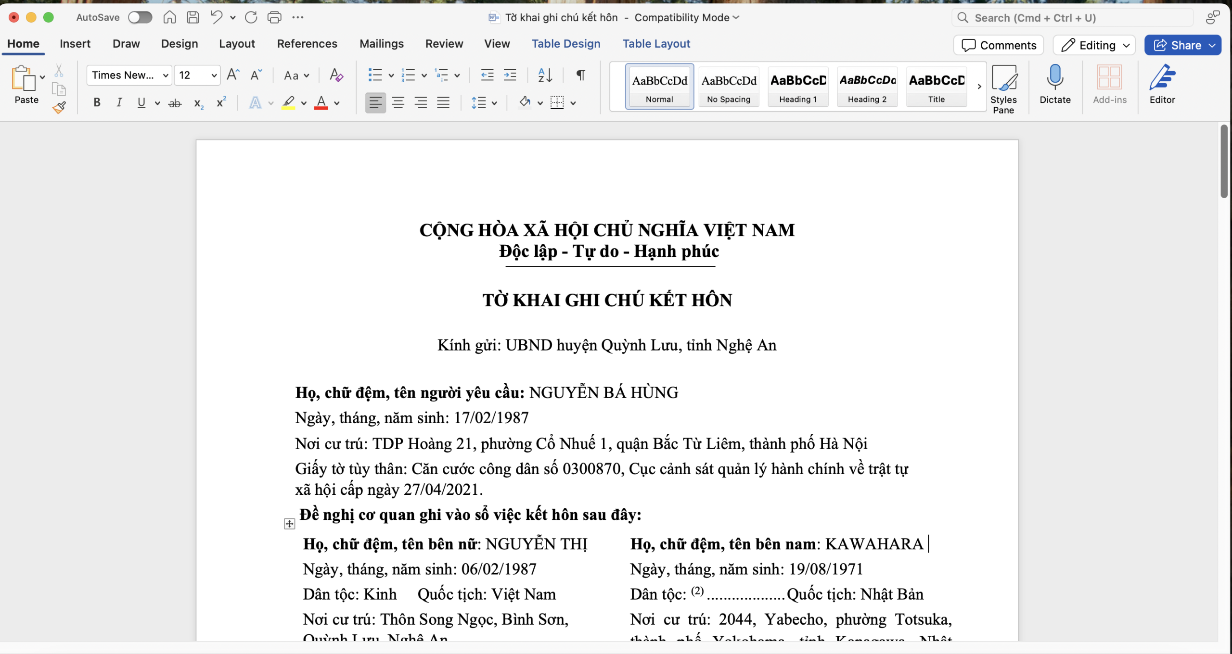Expand the borders dropdown arrow
1232x654 pixels.
573,103
